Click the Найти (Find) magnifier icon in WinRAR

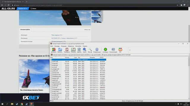(84, 49)
